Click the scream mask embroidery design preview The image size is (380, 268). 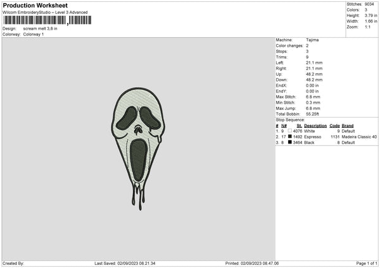coord(138,149)
